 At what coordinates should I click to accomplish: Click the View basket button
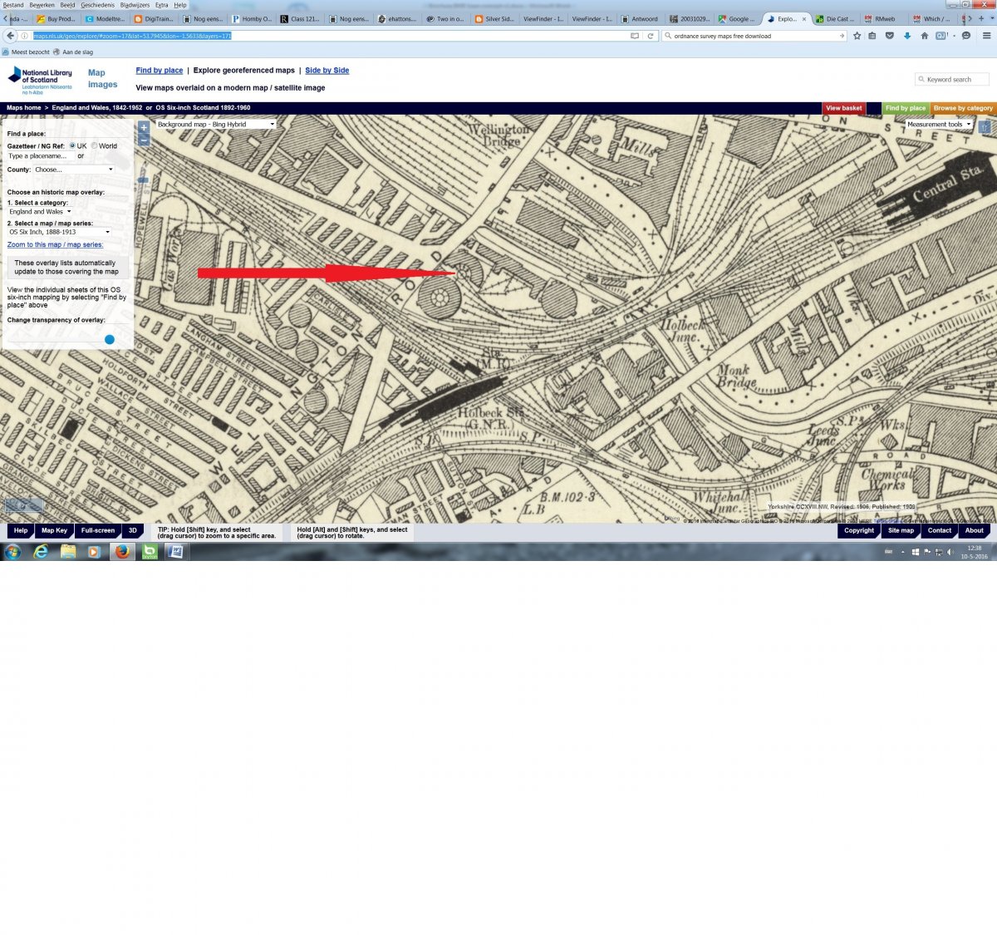(x=843, y=108)
